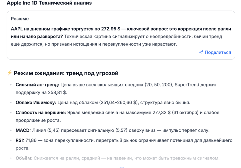
Task: Click the lightning bolt icon by Режим ожидания
Action: click(x=9, y=73)
